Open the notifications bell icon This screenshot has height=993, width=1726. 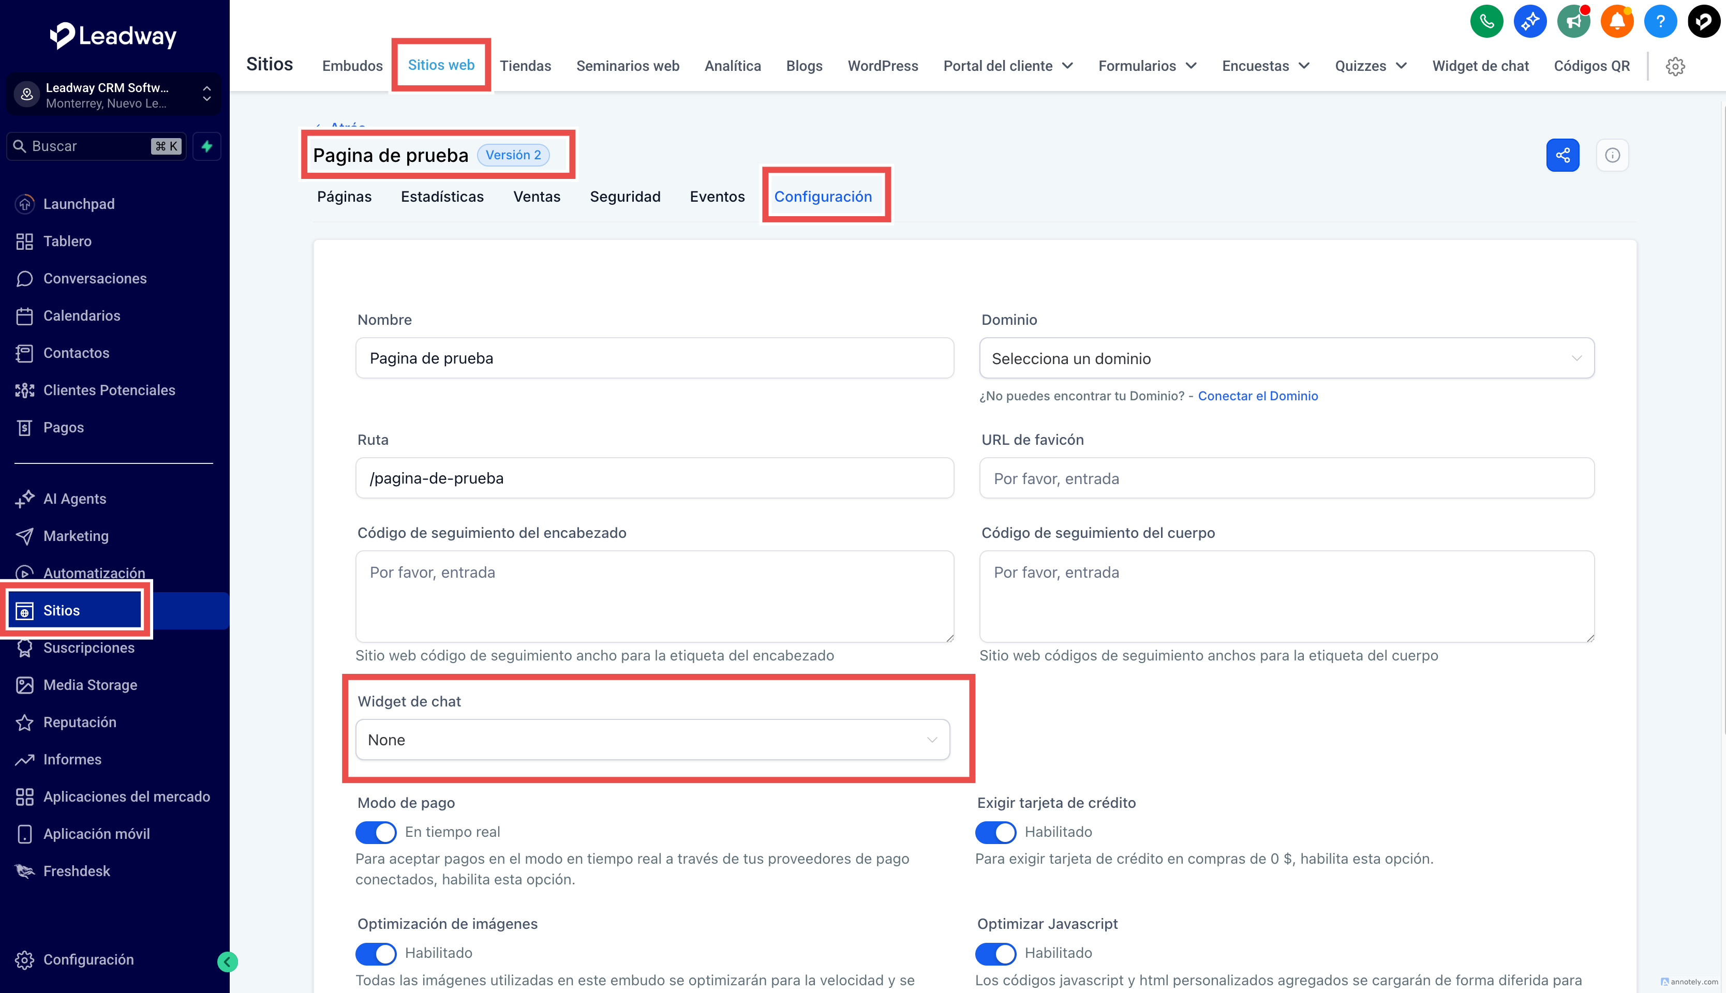(1616, 22)
